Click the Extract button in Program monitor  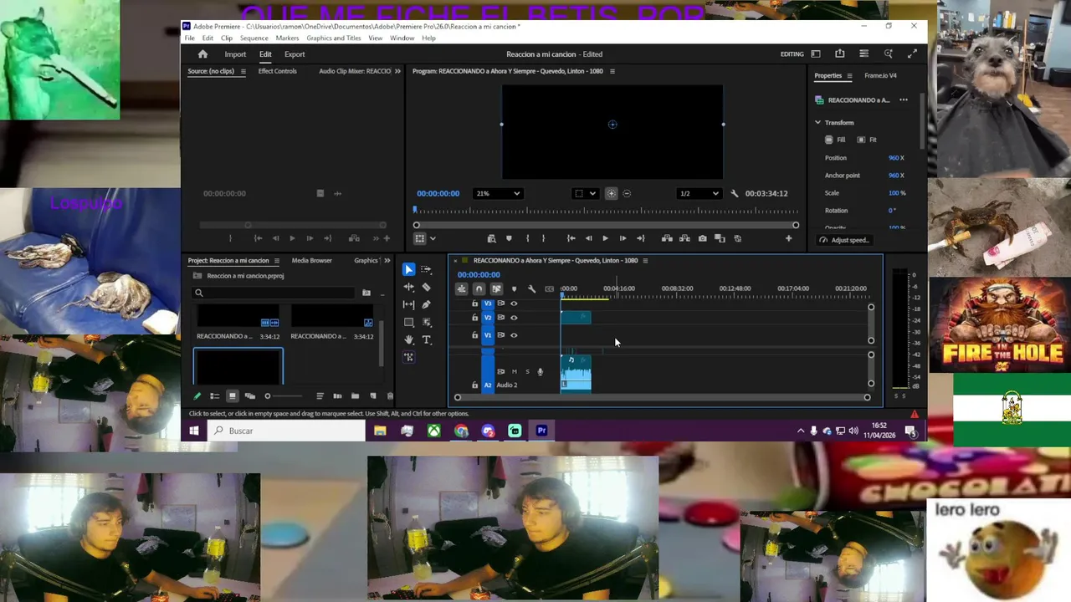pyautogui.click(x=684, y=238)
